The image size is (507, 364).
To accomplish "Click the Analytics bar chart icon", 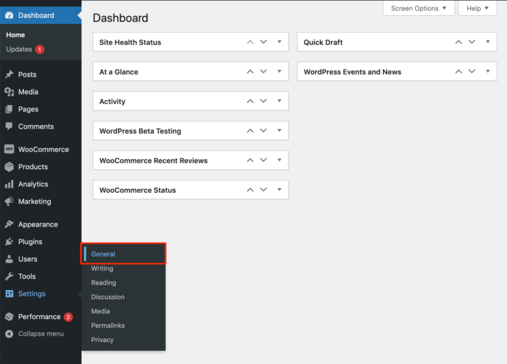I will click(x=9, y=184).
